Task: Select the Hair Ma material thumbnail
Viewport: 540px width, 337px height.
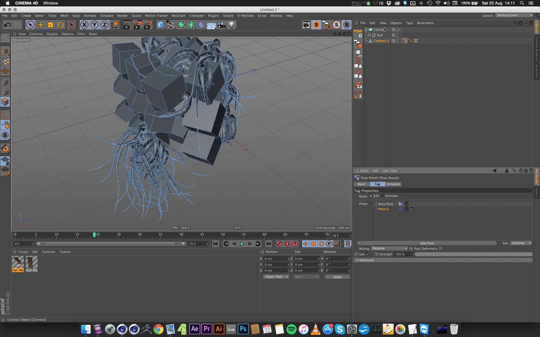Action: click(18, 263)
